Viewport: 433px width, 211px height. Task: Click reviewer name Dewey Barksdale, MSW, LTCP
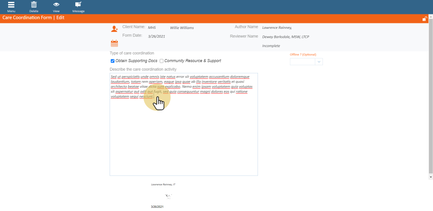pyautogui.click(x=286, y=37)
